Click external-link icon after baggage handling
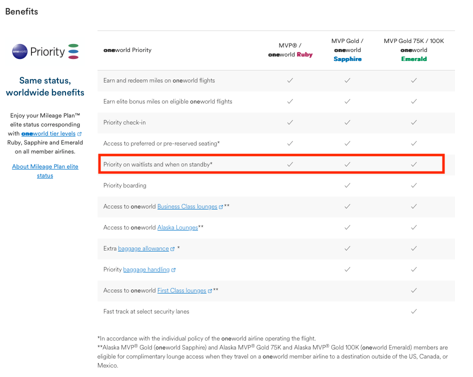Image resolution: width=473 pixels, height=377 pixels. coord(173,270)
